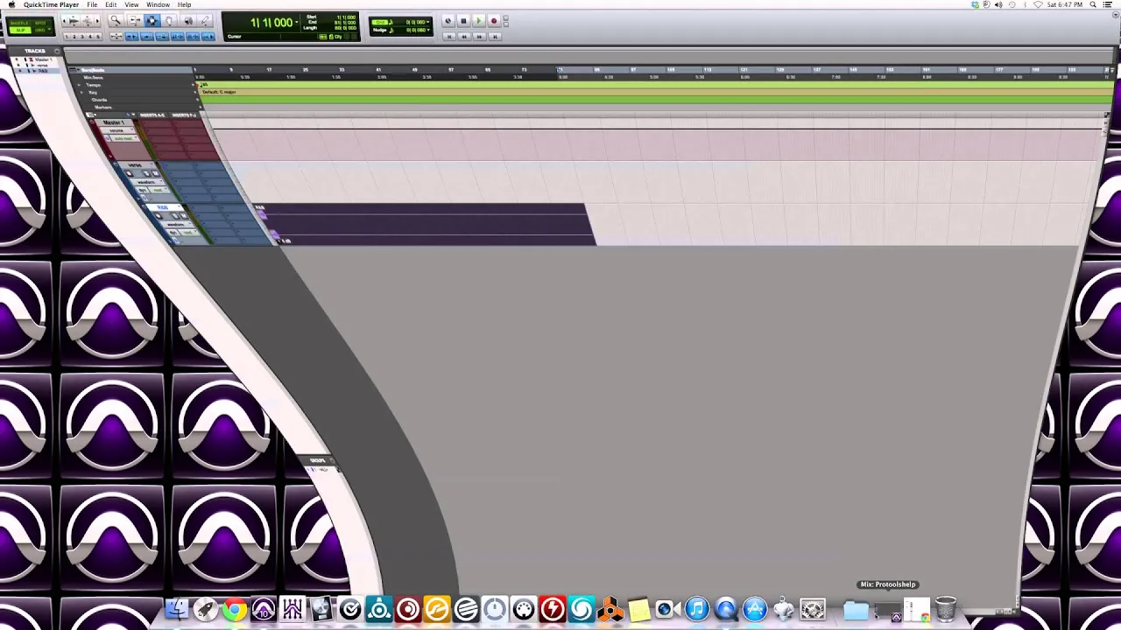Select the Selector tool
1121x630 pixels.
pyautogui.click(x=152, y=19)
